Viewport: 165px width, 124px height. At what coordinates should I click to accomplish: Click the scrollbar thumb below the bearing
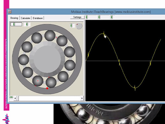click(18, 98)
